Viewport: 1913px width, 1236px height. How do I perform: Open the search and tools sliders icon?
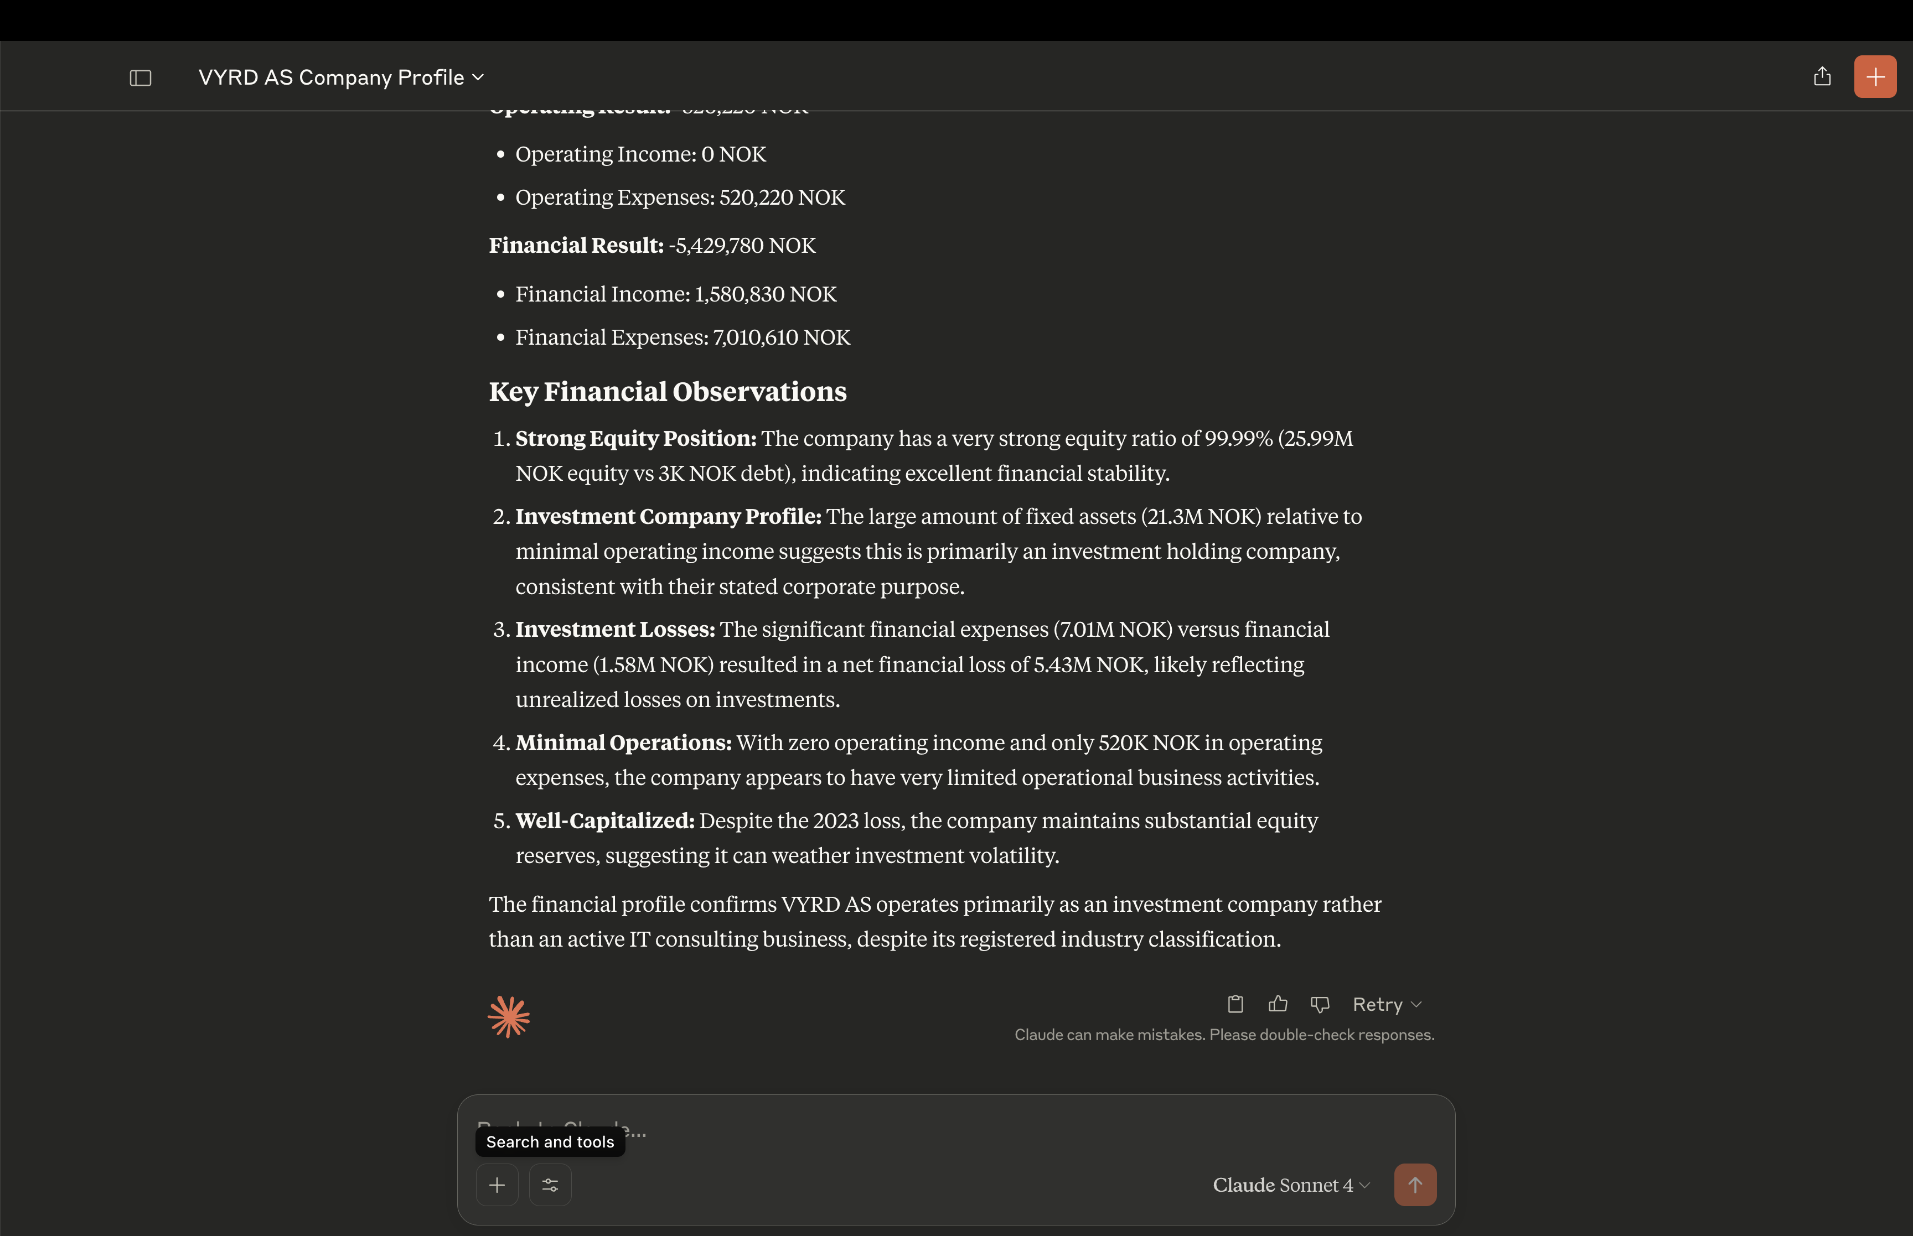(550, 1185)
